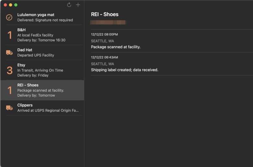
Task: Click 'In Transit, Arriving On Time' text
Action: (x=40, y=70)
